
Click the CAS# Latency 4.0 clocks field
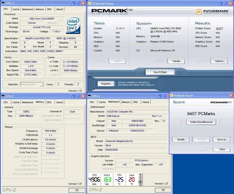[x=50, y=140]
